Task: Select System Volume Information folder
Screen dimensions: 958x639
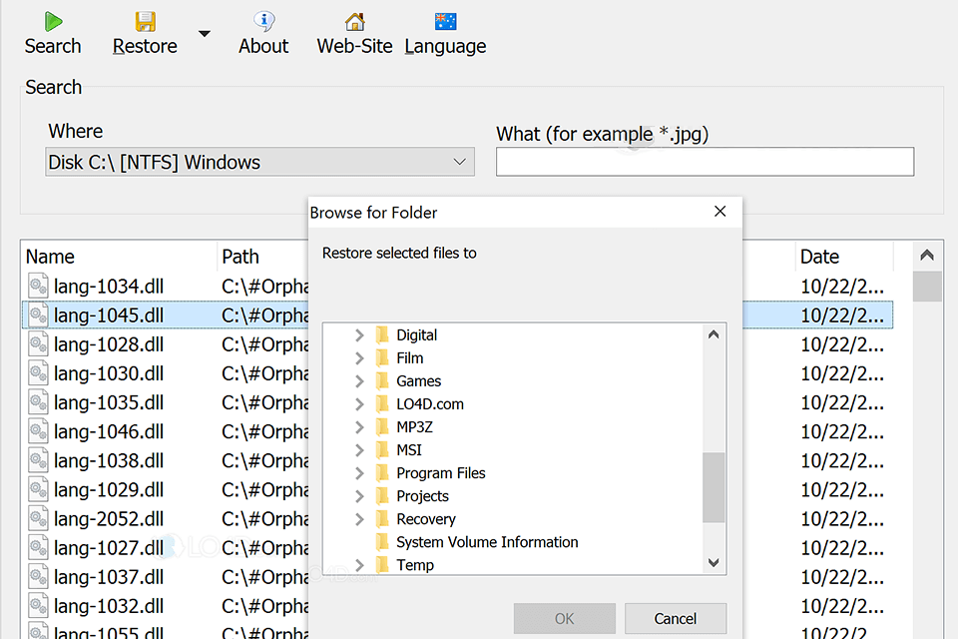Action: tap(487, 542)
